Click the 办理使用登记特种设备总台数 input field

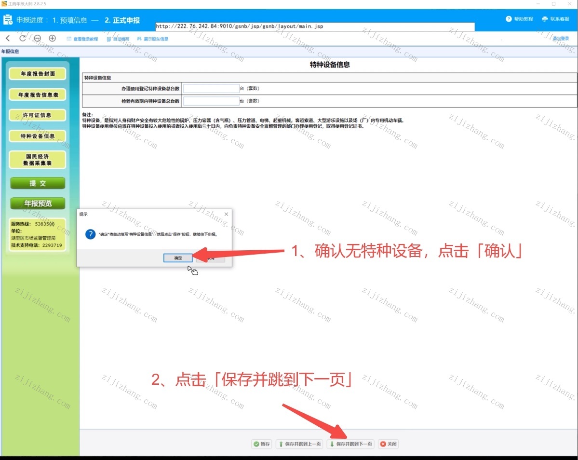(x=211, y=88)
